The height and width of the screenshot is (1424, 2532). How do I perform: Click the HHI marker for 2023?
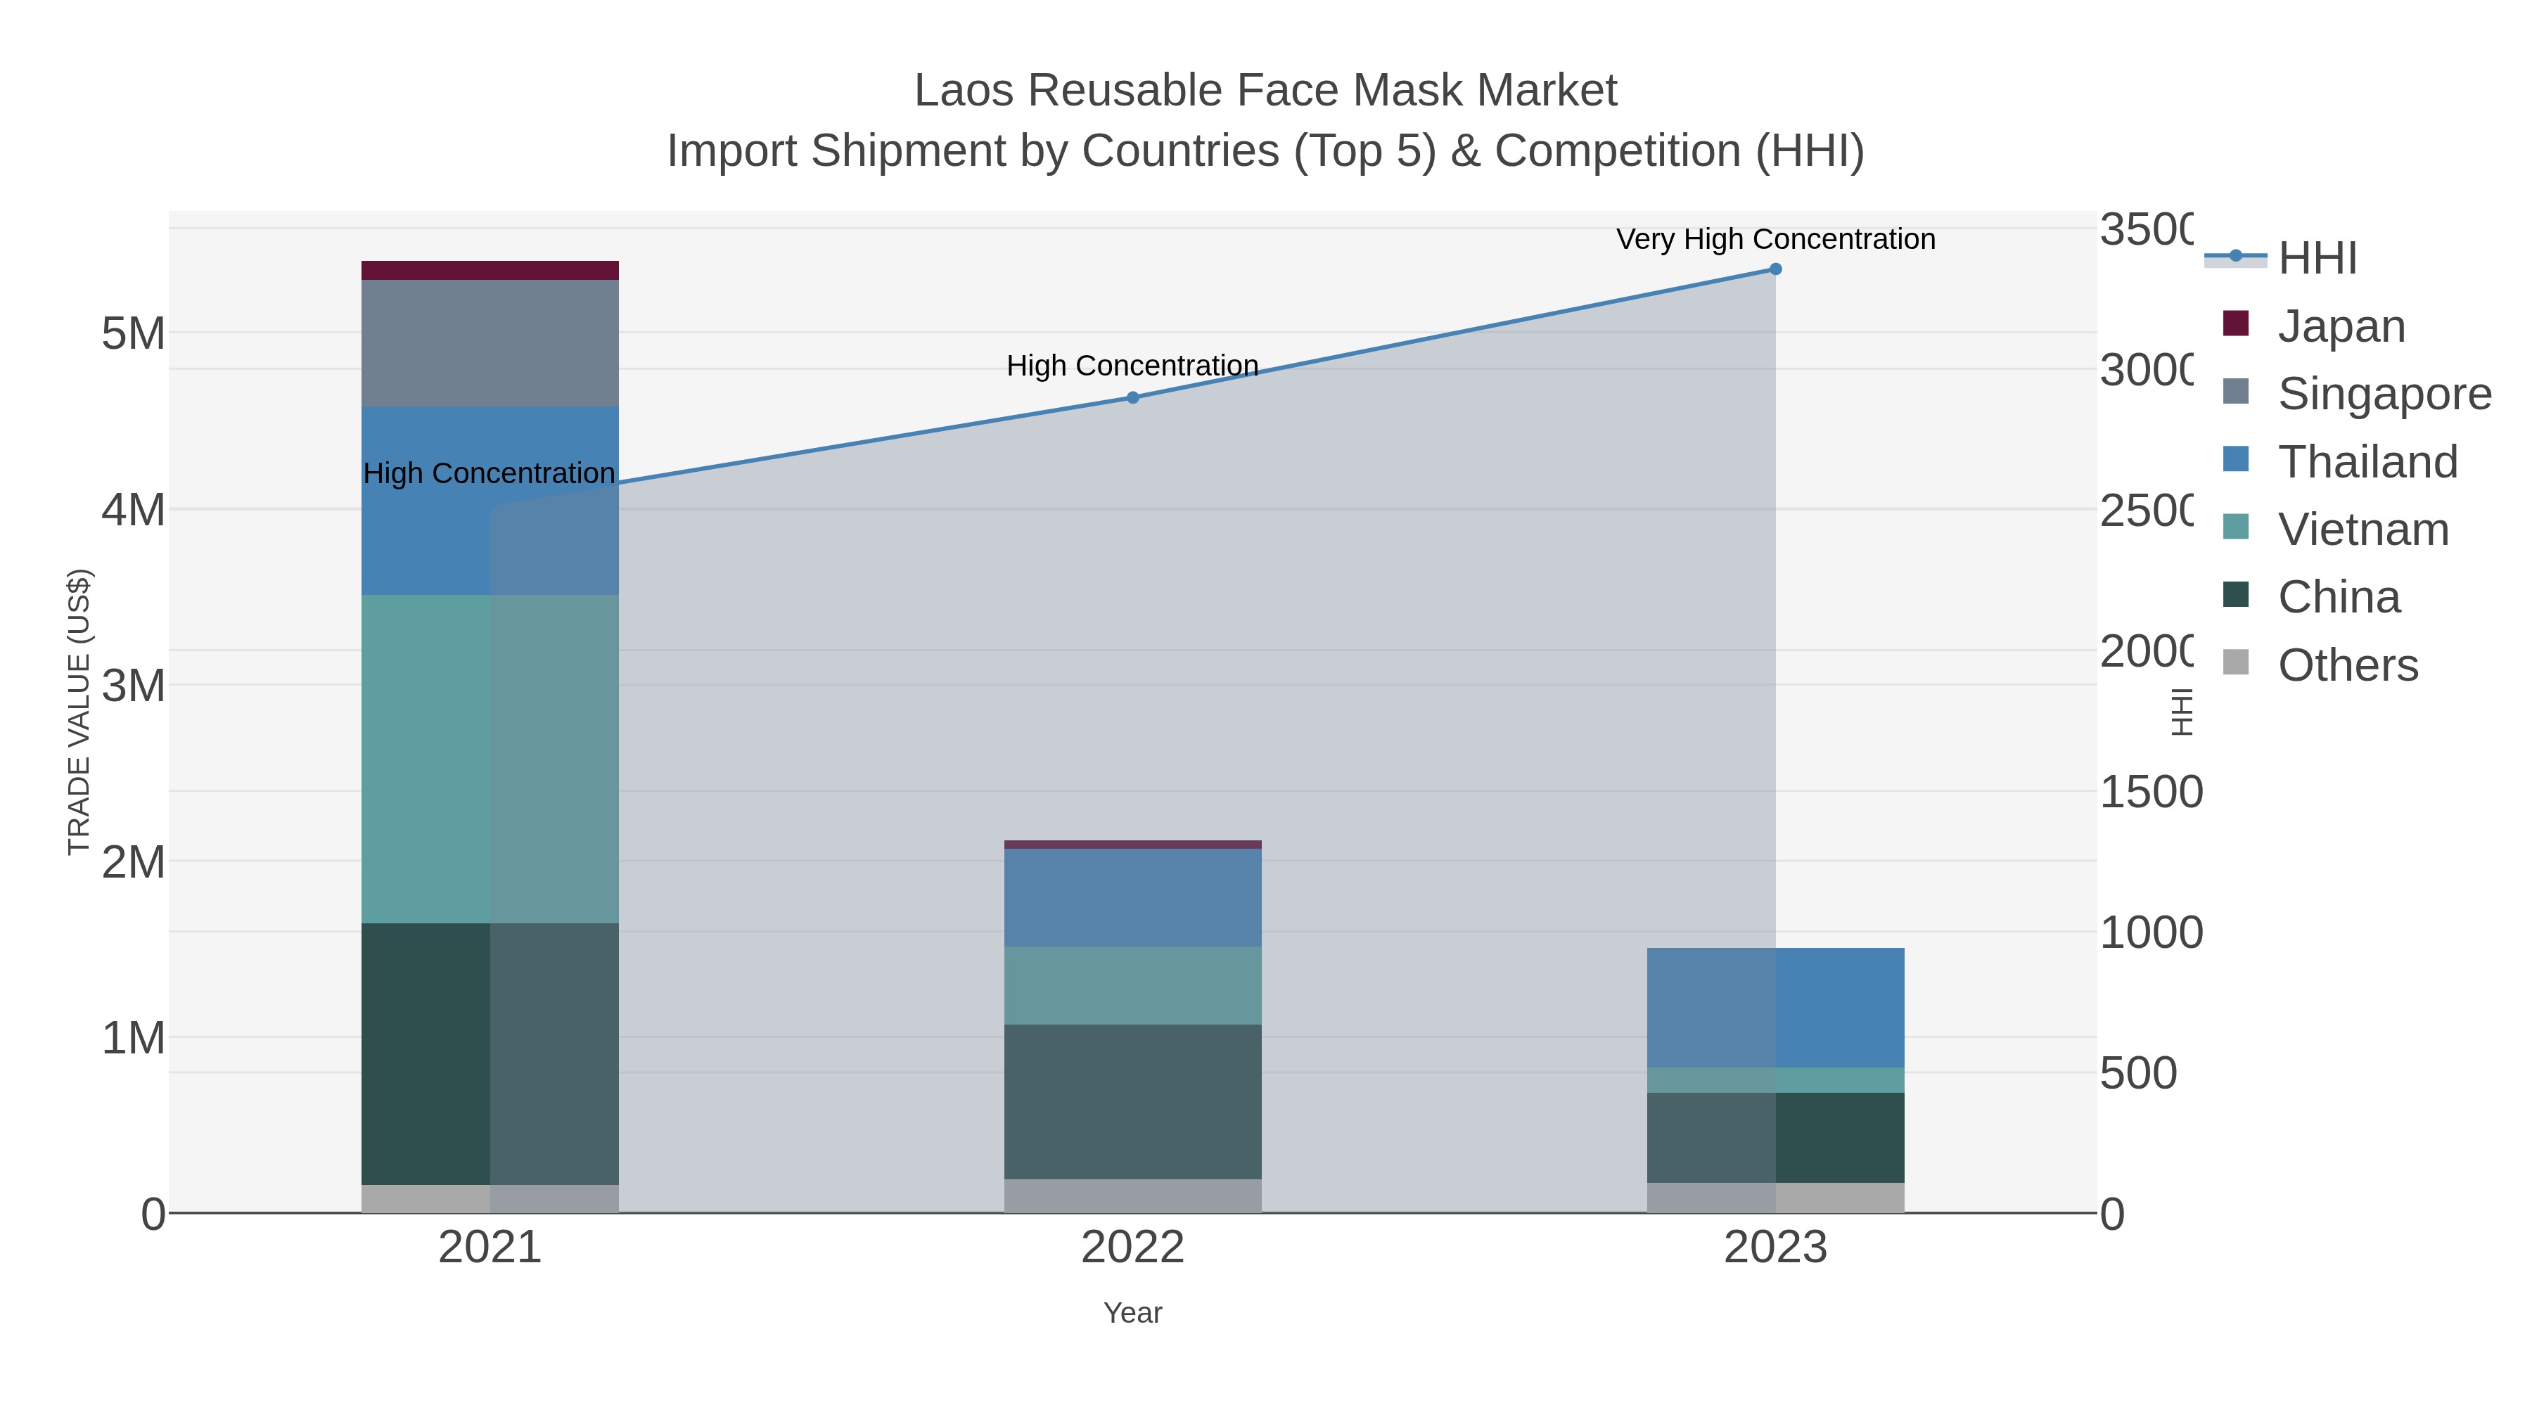[x=1775, y=269]
